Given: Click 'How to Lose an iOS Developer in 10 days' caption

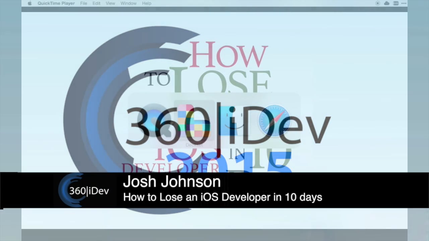Looking at the screenshot, I should pyautogui.click(x=223, y=197).
